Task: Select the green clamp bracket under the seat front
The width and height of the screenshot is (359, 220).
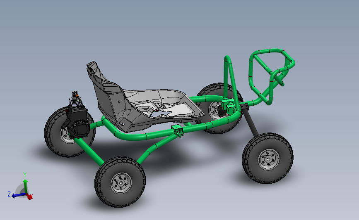Action: click(x=178, y=131)
